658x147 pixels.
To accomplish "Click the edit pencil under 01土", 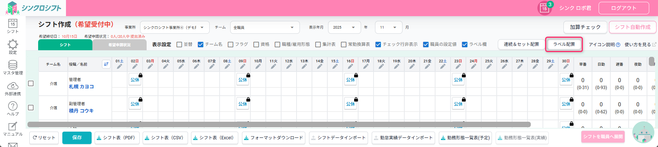I will coord(120,67).
